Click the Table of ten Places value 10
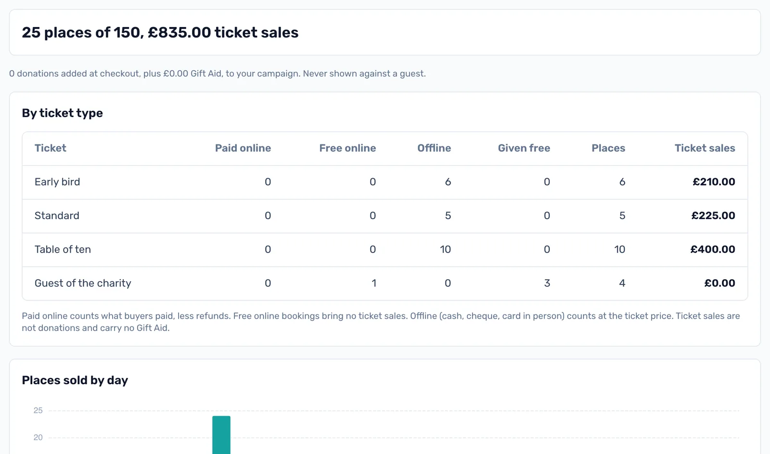 pyautogui.click(x=620, y=249)
